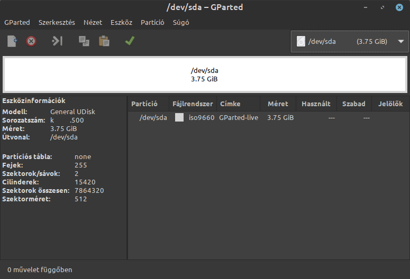Click the red Delete partition icon
The width and height of the screenshot is (410, 279).
pyautogui.click(x=31, y=41)
